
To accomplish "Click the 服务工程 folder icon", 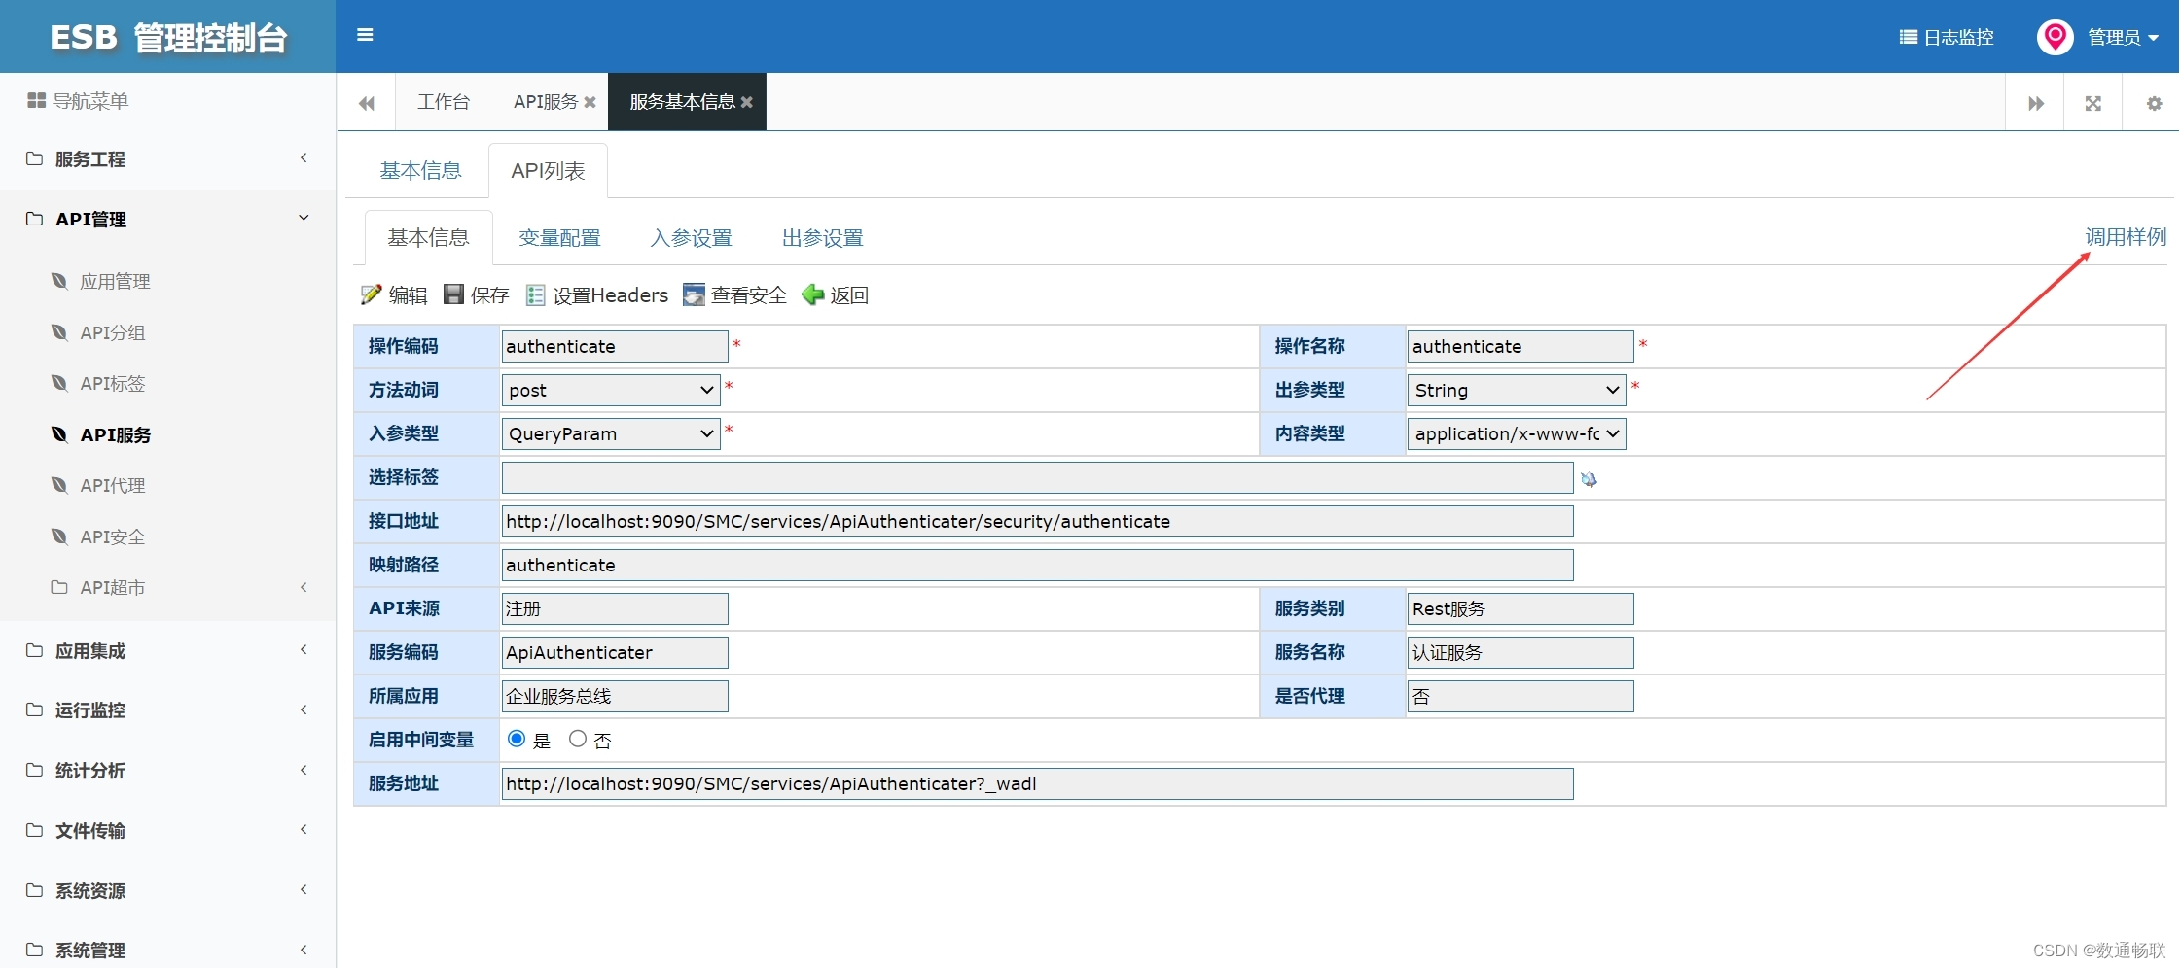I will pyautogui.click(x=34, y=158).
